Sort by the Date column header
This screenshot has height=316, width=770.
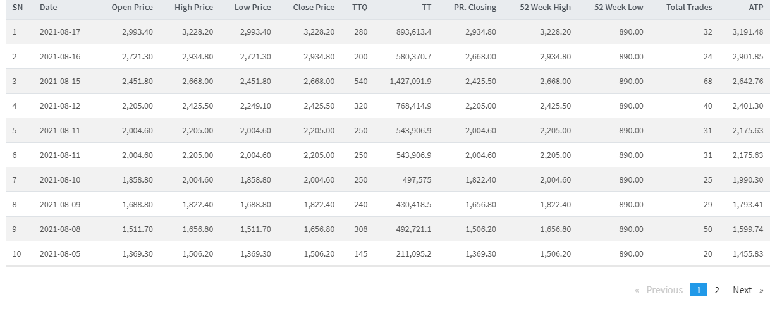coord(47,8)
